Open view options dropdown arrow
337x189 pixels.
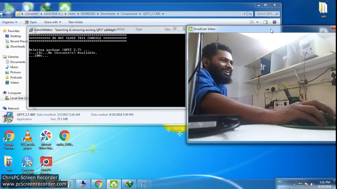257,22
